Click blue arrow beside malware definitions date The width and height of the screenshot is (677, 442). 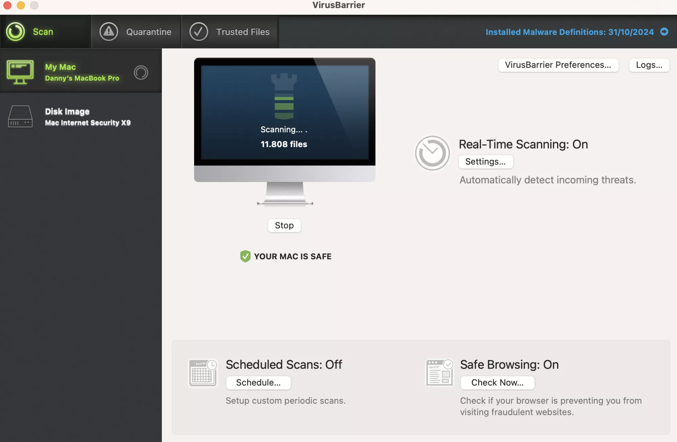664,32
